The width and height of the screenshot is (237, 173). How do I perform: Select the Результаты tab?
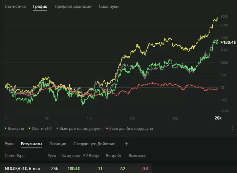[x=31, y=144]
